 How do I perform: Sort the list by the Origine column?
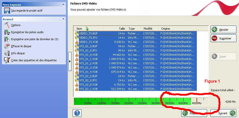coord(178,29)
